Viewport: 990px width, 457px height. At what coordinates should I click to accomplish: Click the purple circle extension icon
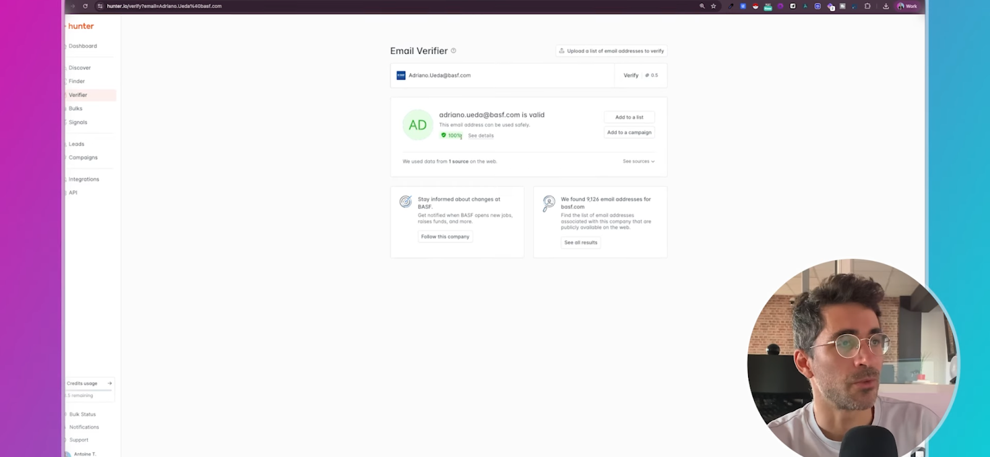(x=780, y=6)
